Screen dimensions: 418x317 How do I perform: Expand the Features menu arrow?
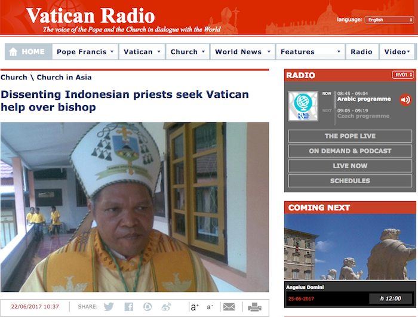tap(339, 51)
